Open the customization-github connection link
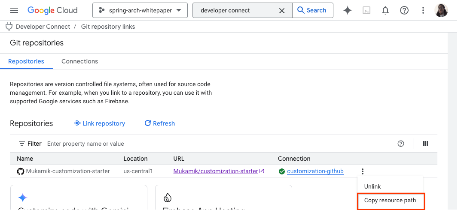Viewport: 458px width, 210px height. click(315, 171)
